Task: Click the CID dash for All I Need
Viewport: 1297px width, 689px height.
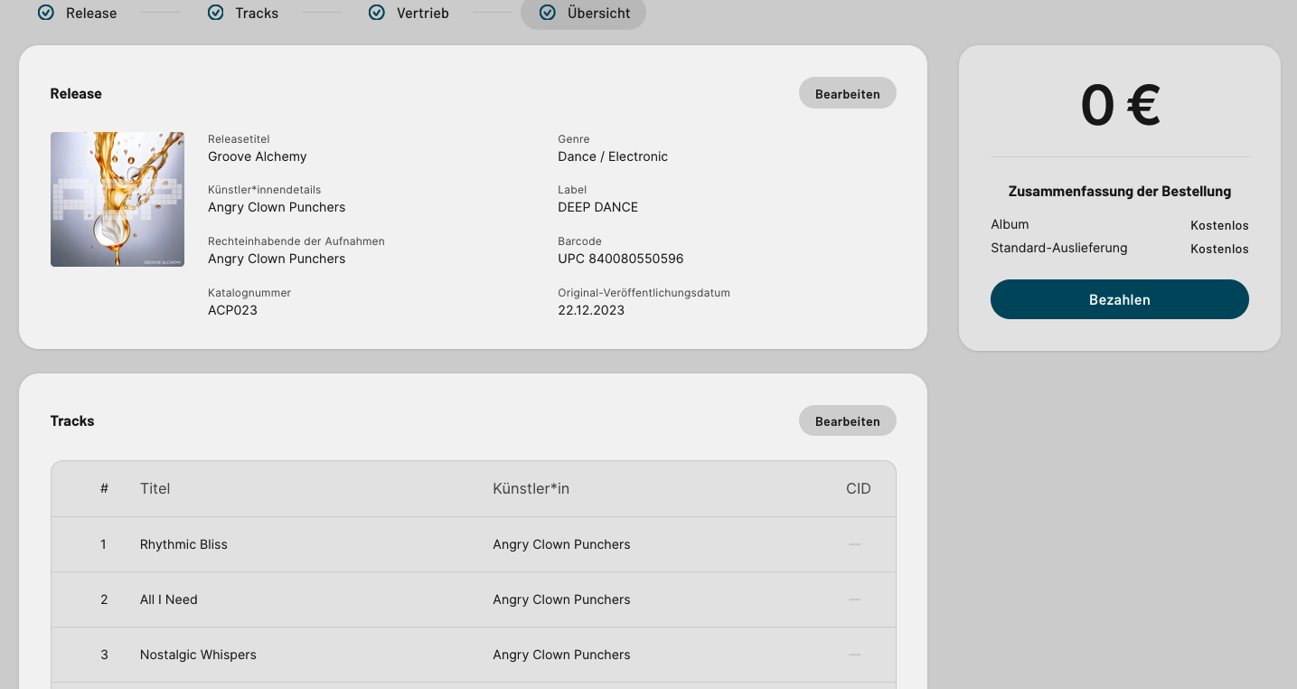Action: click(x=854, y=599)
